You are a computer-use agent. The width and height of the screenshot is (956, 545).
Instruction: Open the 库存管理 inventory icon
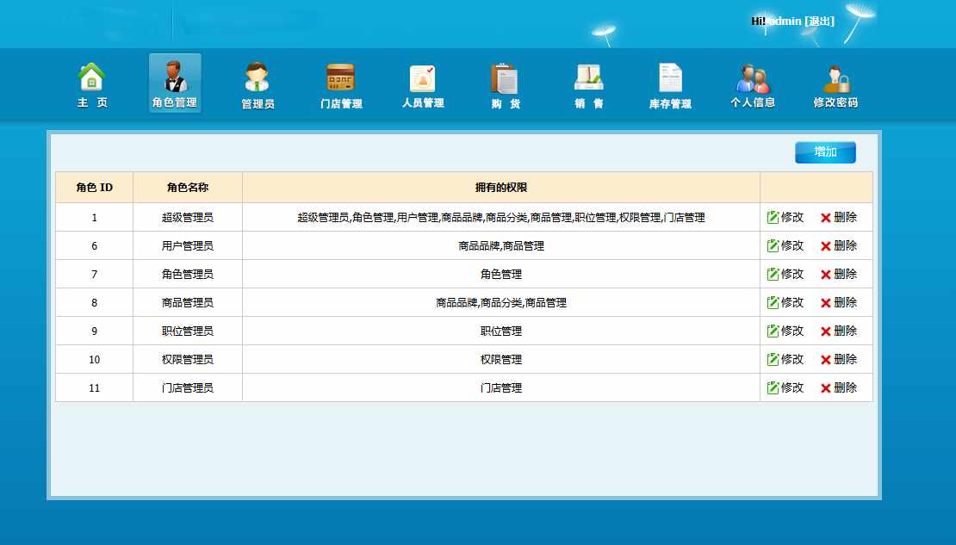point(670,84)
